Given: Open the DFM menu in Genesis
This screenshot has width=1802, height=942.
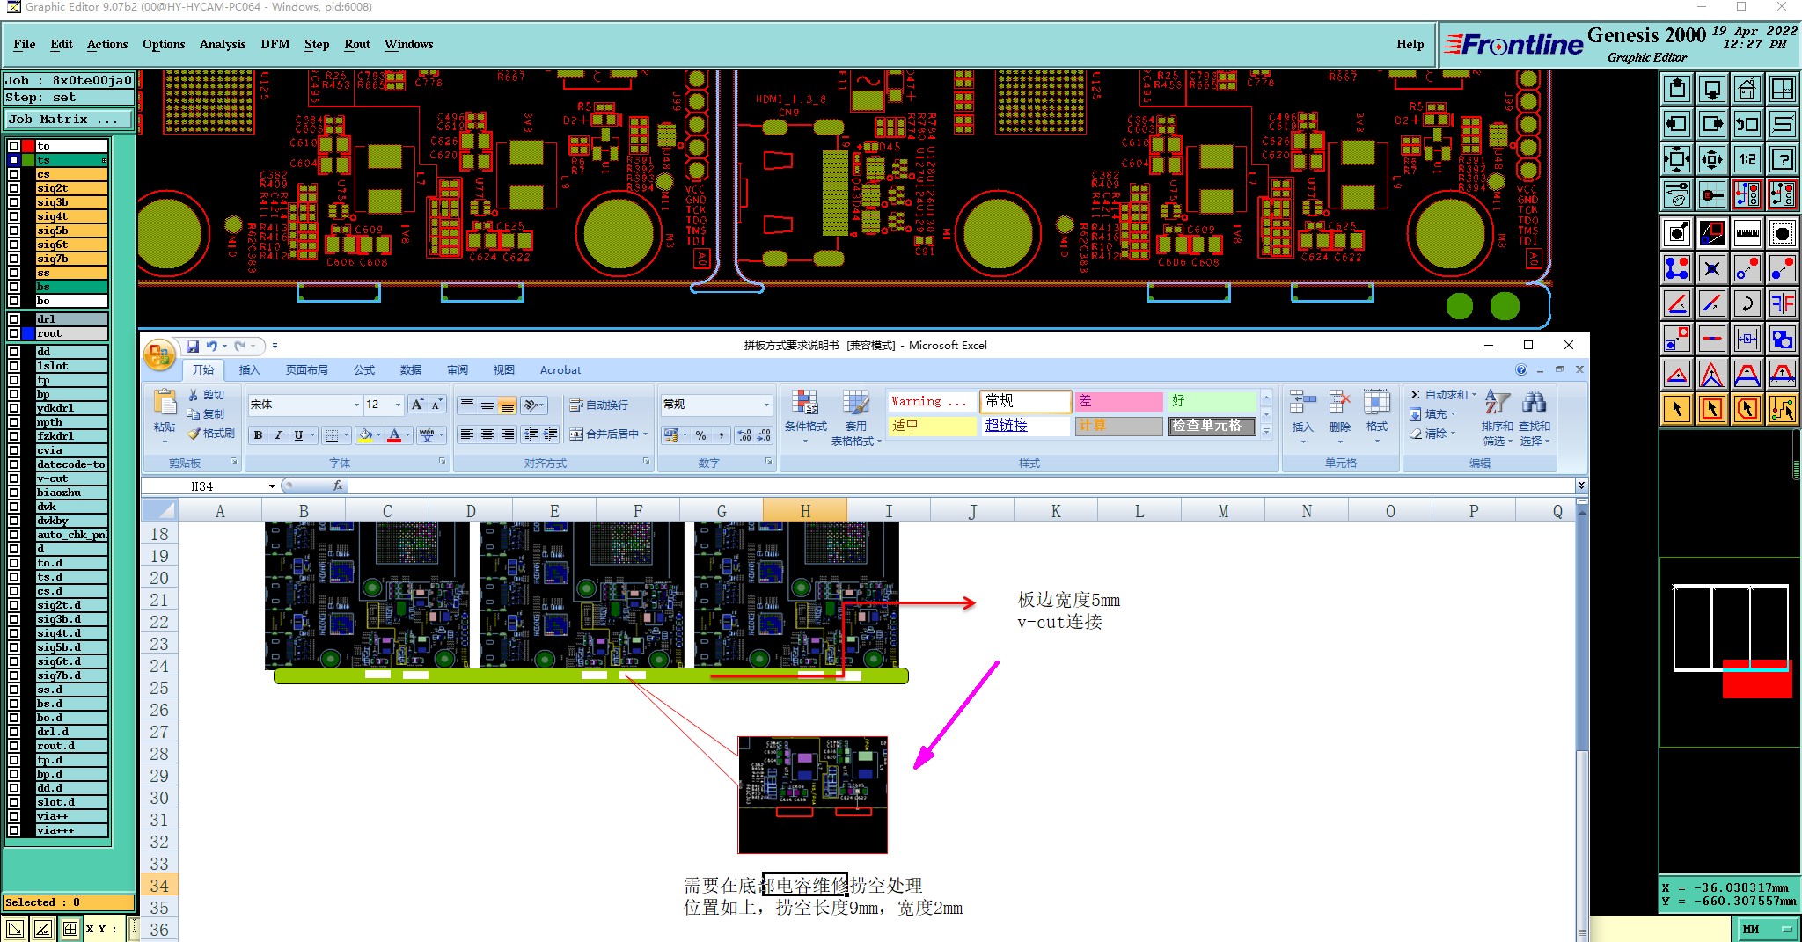Looking at the screenshot, I should click(275, 44).
